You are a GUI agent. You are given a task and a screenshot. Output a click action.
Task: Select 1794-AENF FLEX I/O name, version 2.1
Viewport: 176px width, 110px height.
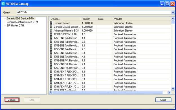[66, 87]
